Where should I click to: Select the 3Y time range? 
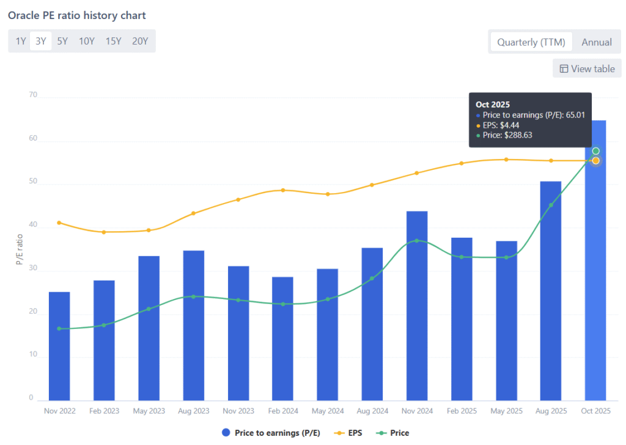tap(41, 42)
